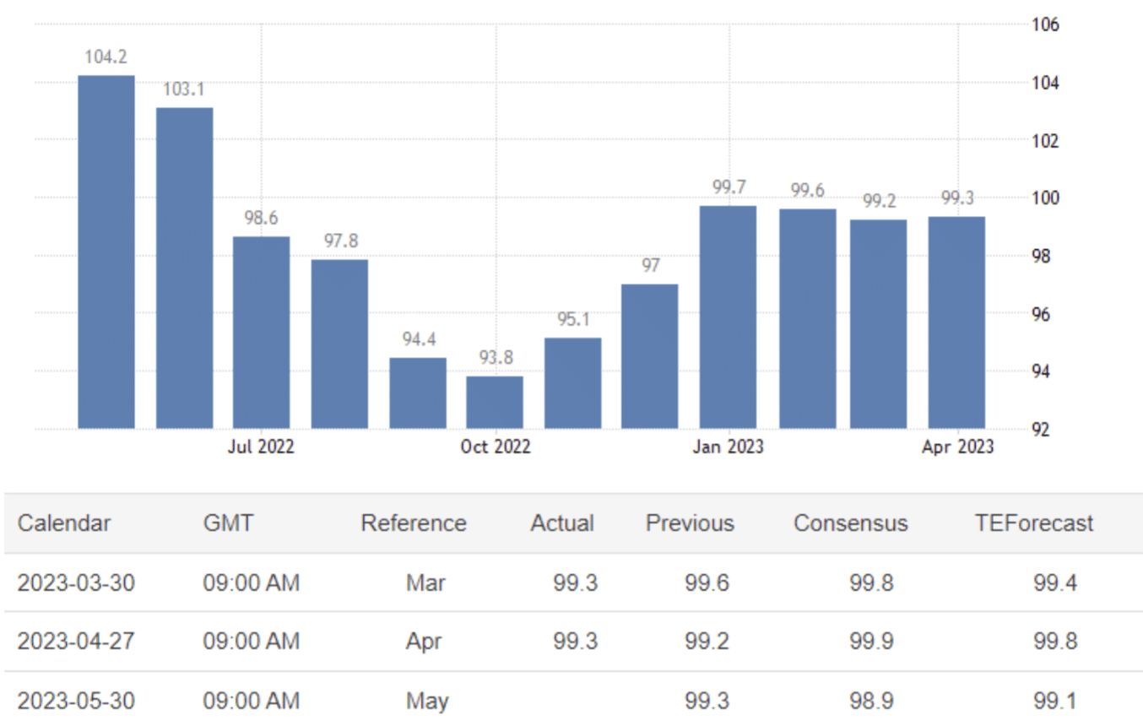Select the bar labeled 97.8
The height and width of the screenshot is (726, 1143).
[x=339, y=344]
